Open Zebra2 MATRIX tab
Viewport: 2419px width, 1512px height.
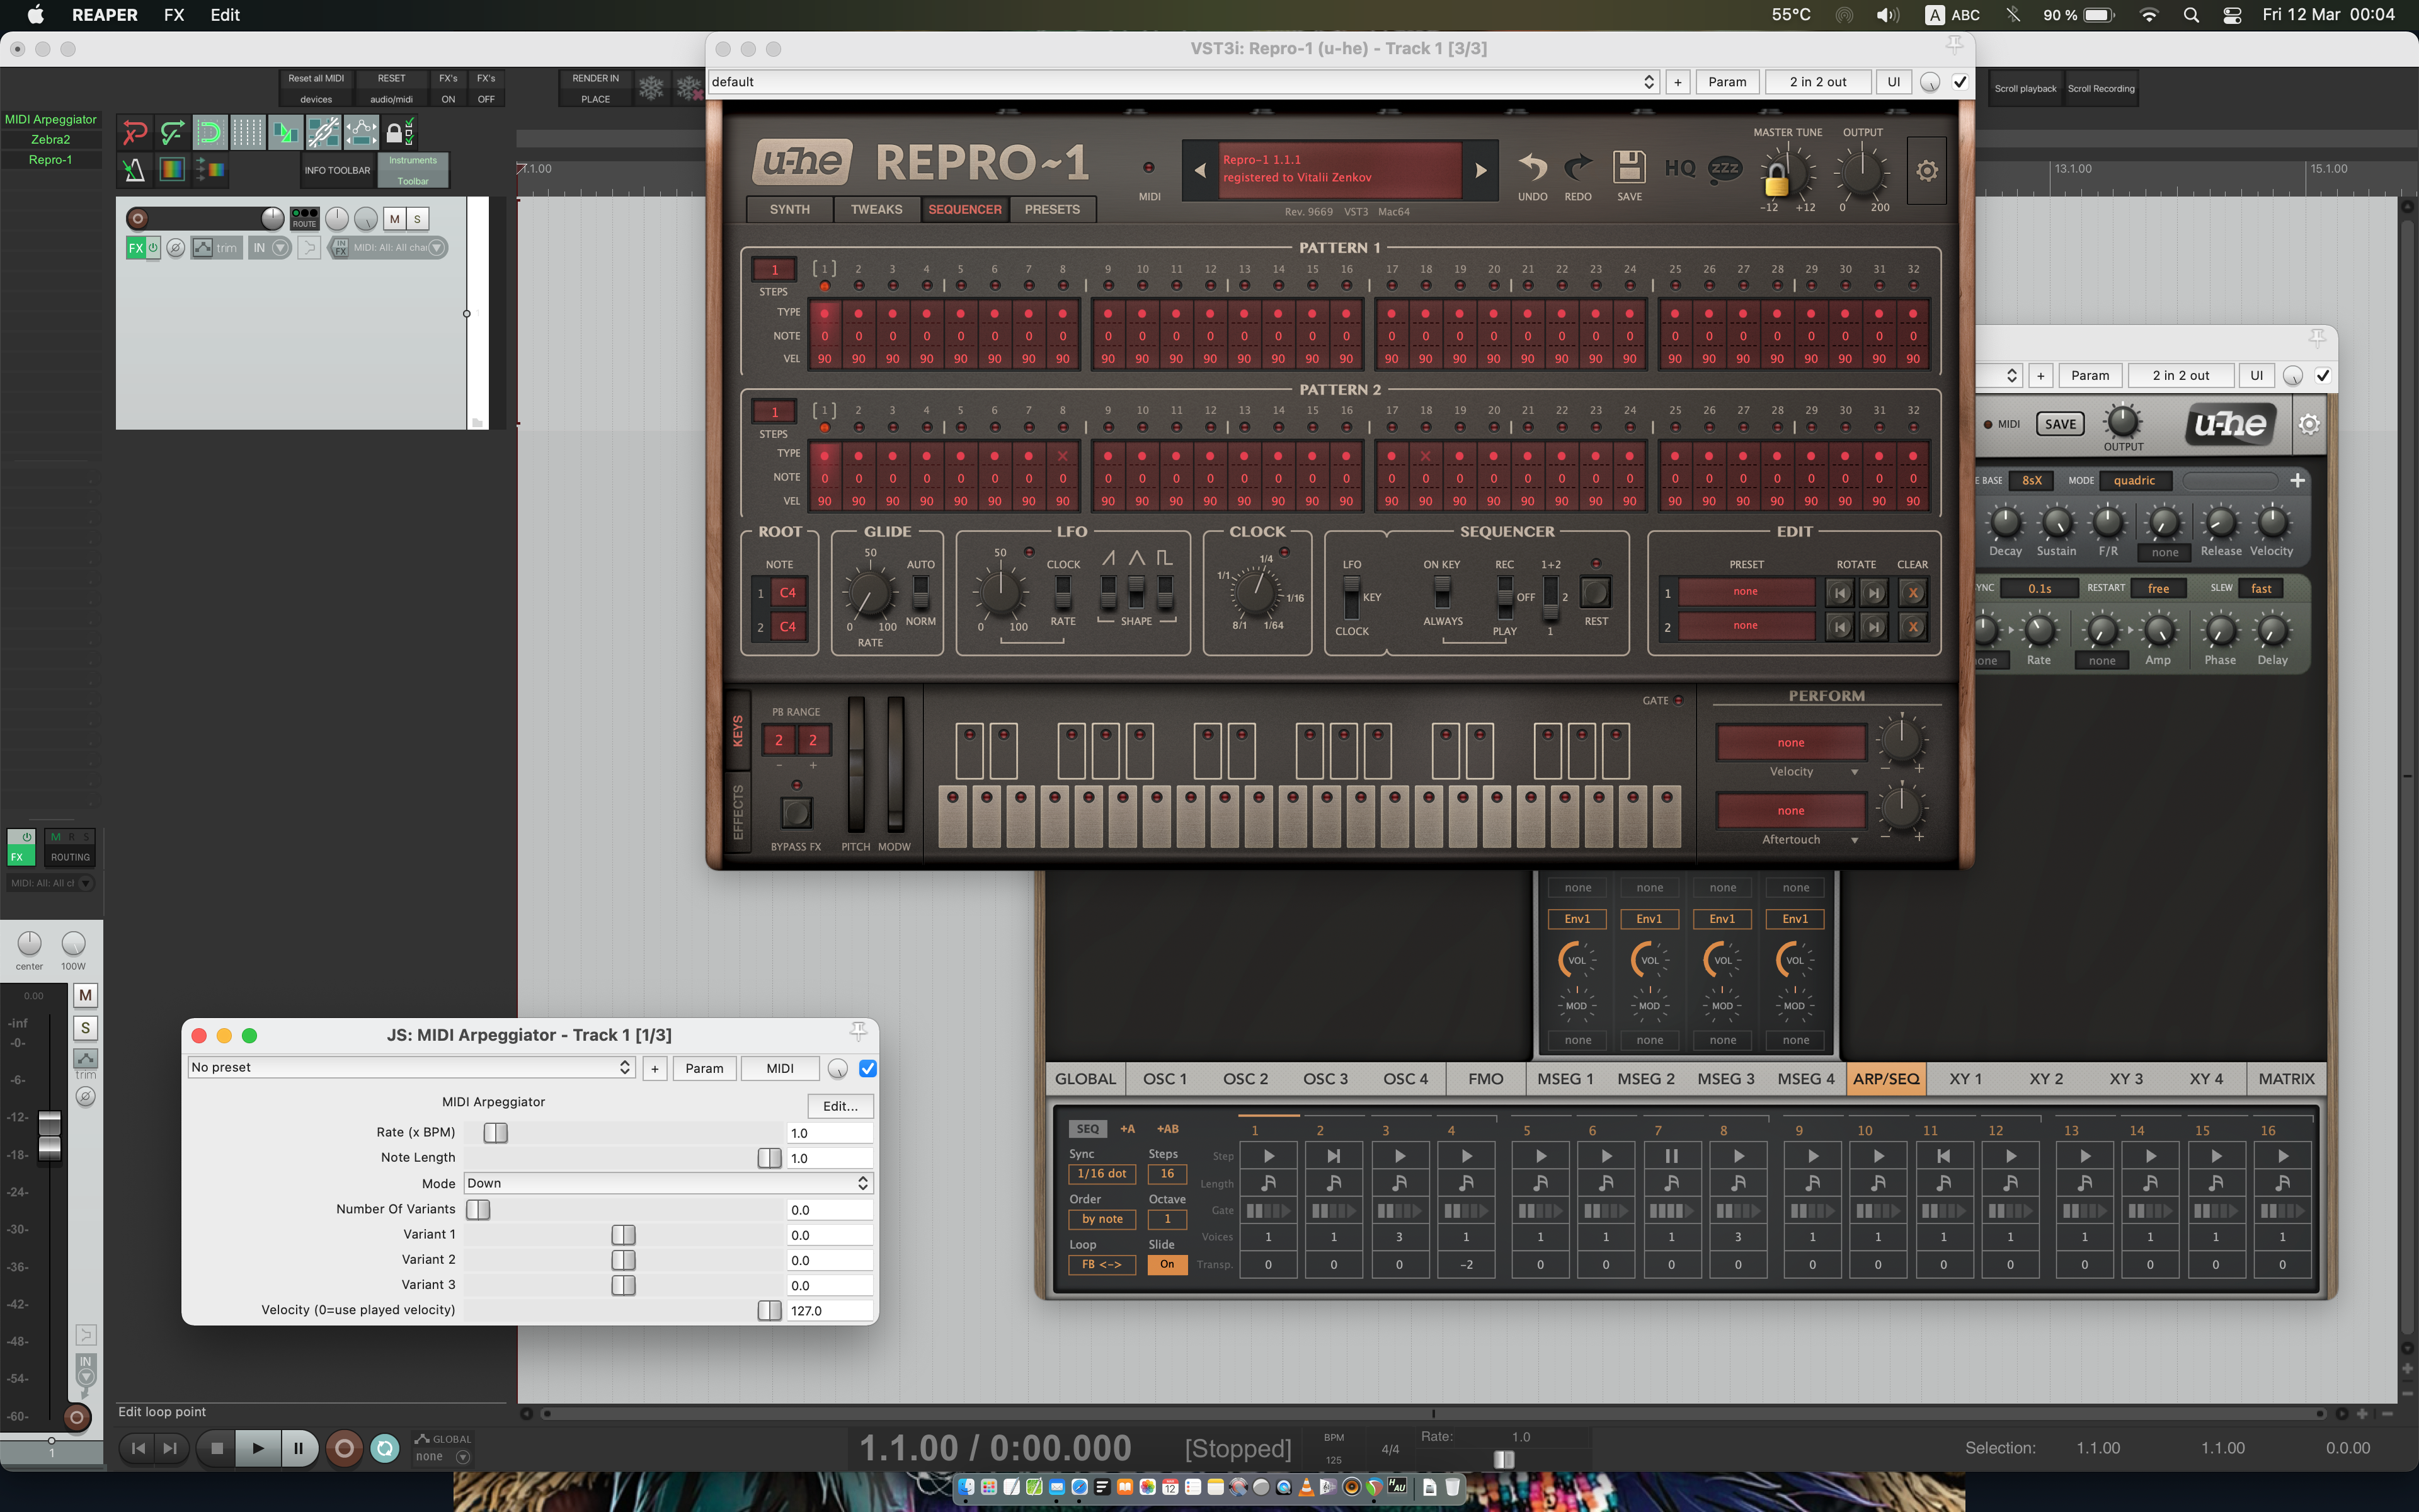[x=2286, y=1079]
